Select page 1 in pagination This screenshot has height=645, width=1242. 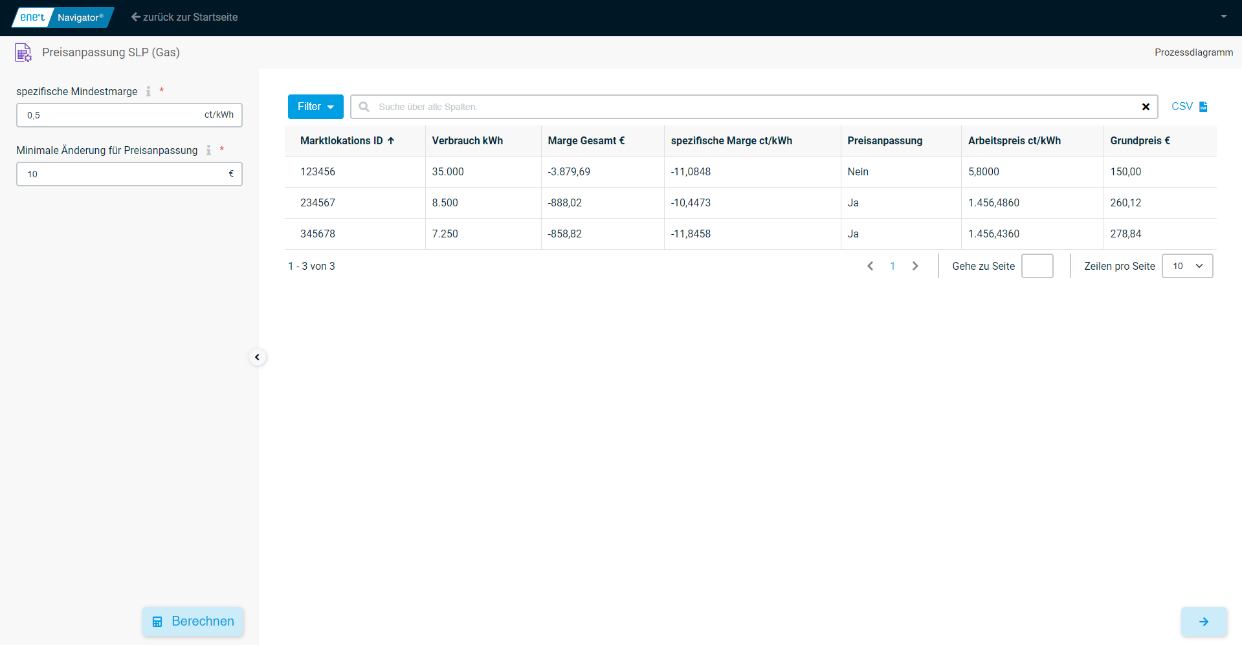click(x=893, y=266)
